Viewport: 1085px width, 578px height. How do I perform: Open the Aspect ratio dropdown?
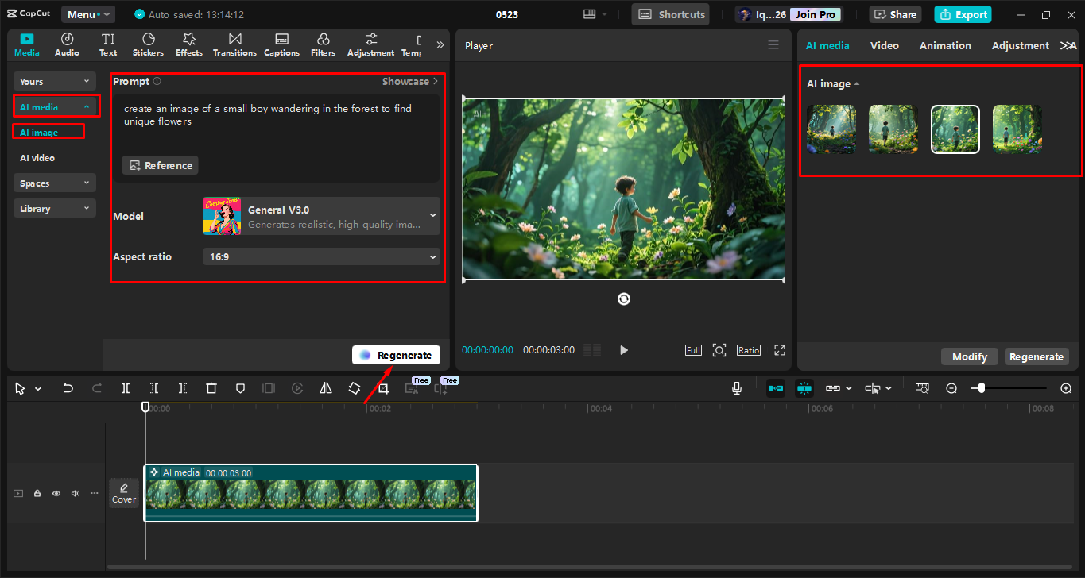click(x=321, y=256)
